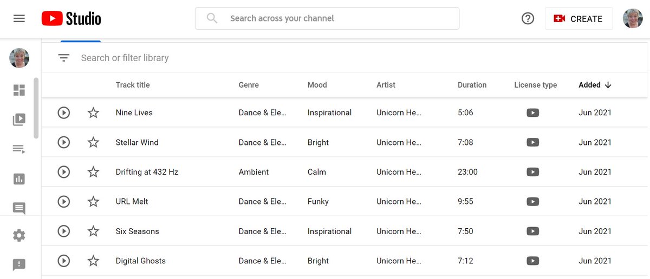Open Content videos from the sidebar
650x279 pixels.
[x=19, y=119]
